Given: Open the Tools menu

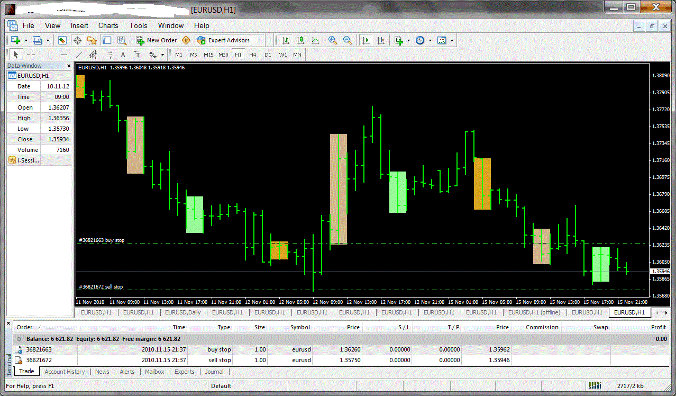Looking at the screenshot, I should 138,25.
